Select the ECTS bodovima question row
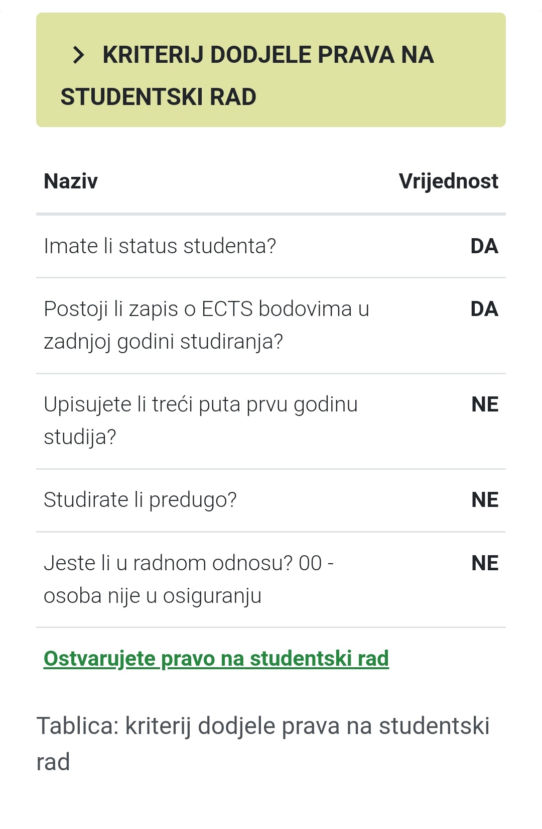Image resolution: width=542 pixels, height=829 pixels. [x=271, y=326]
